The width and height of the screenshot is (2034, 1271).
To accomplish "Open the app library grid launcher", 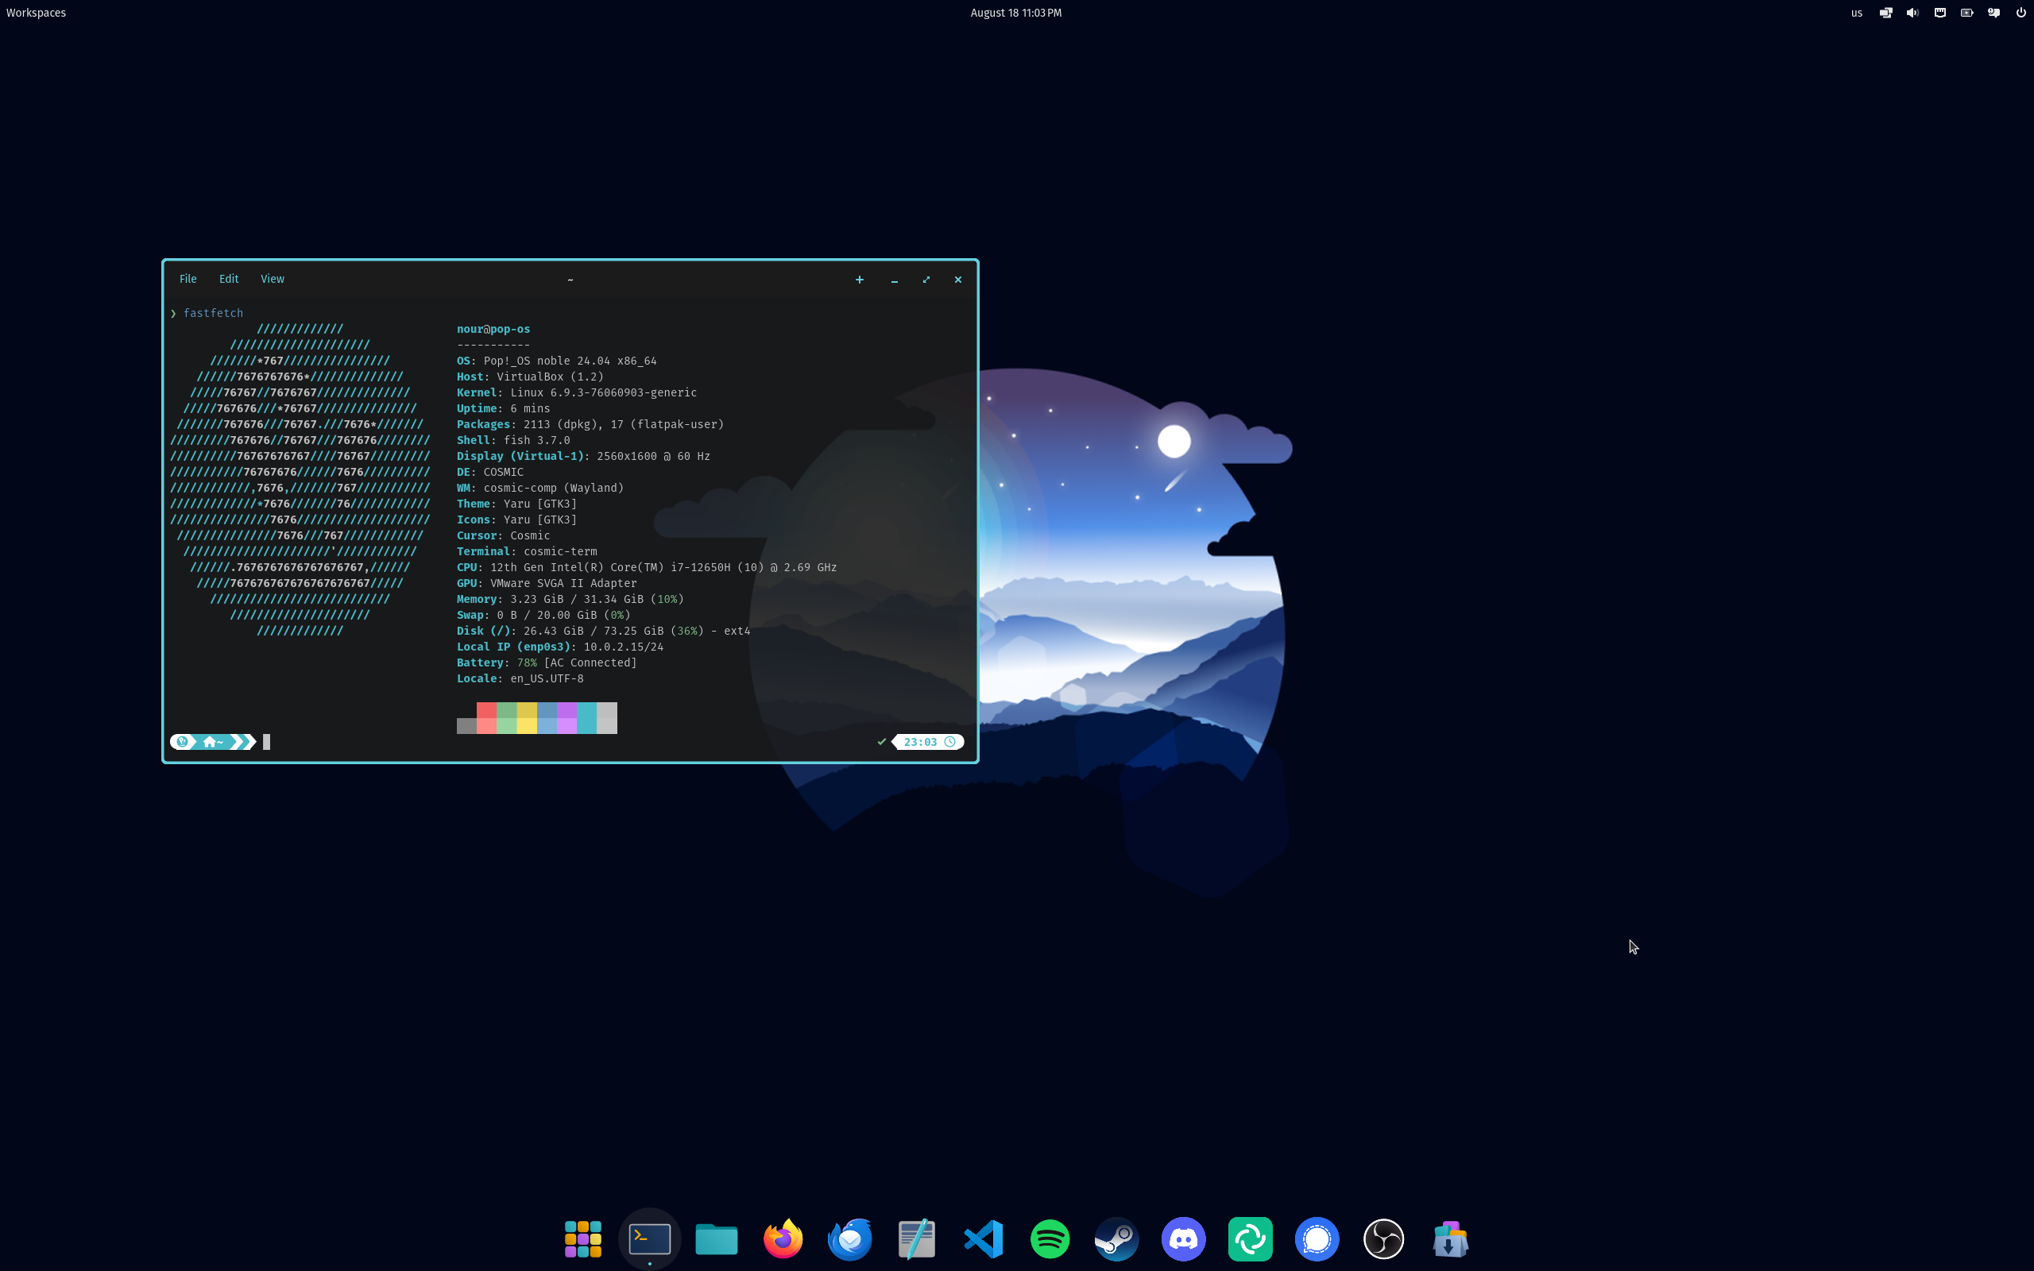I will click(x=582, y=1238).
